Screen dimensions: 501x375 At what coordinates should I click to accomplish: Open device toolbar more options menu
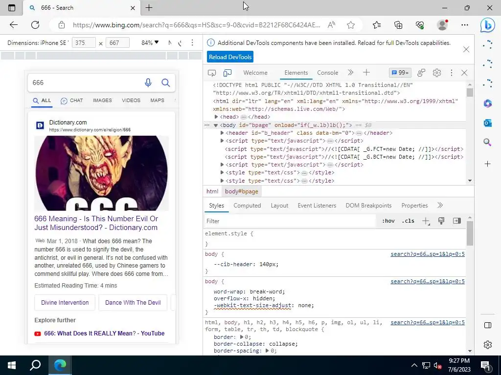(x=192, y=43)
